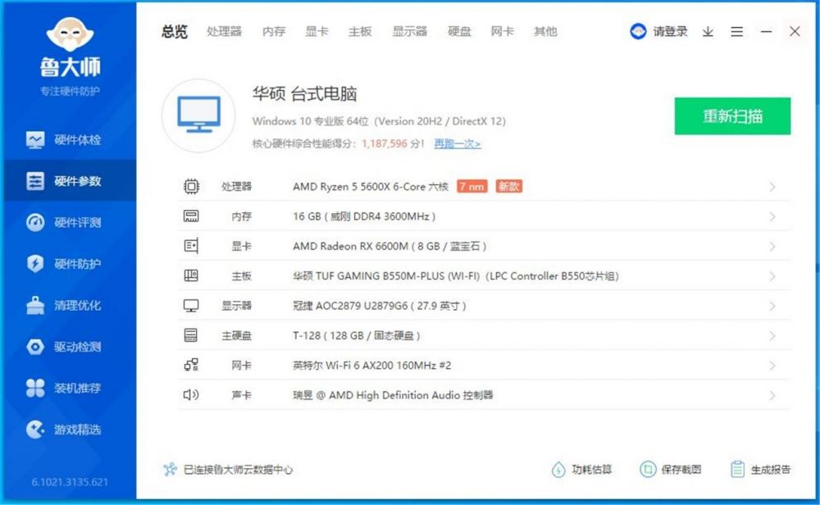The width and height of the screenshot is (820, 505).
Task: Switch to the 硬盘 tab
Action: (459, 32)
